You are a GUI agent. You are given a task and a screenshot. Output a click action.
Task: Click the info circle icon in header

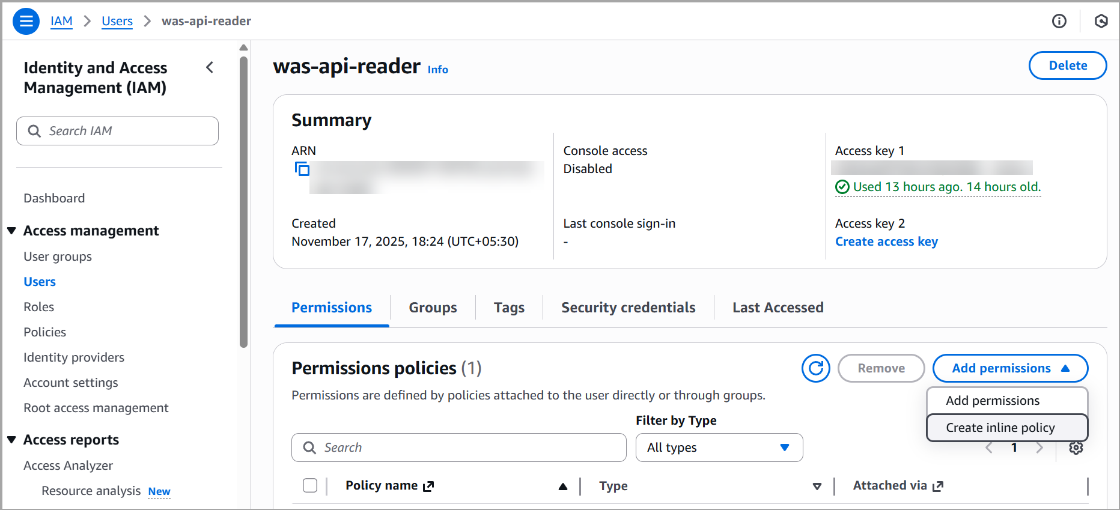[x=1059, y=22]
